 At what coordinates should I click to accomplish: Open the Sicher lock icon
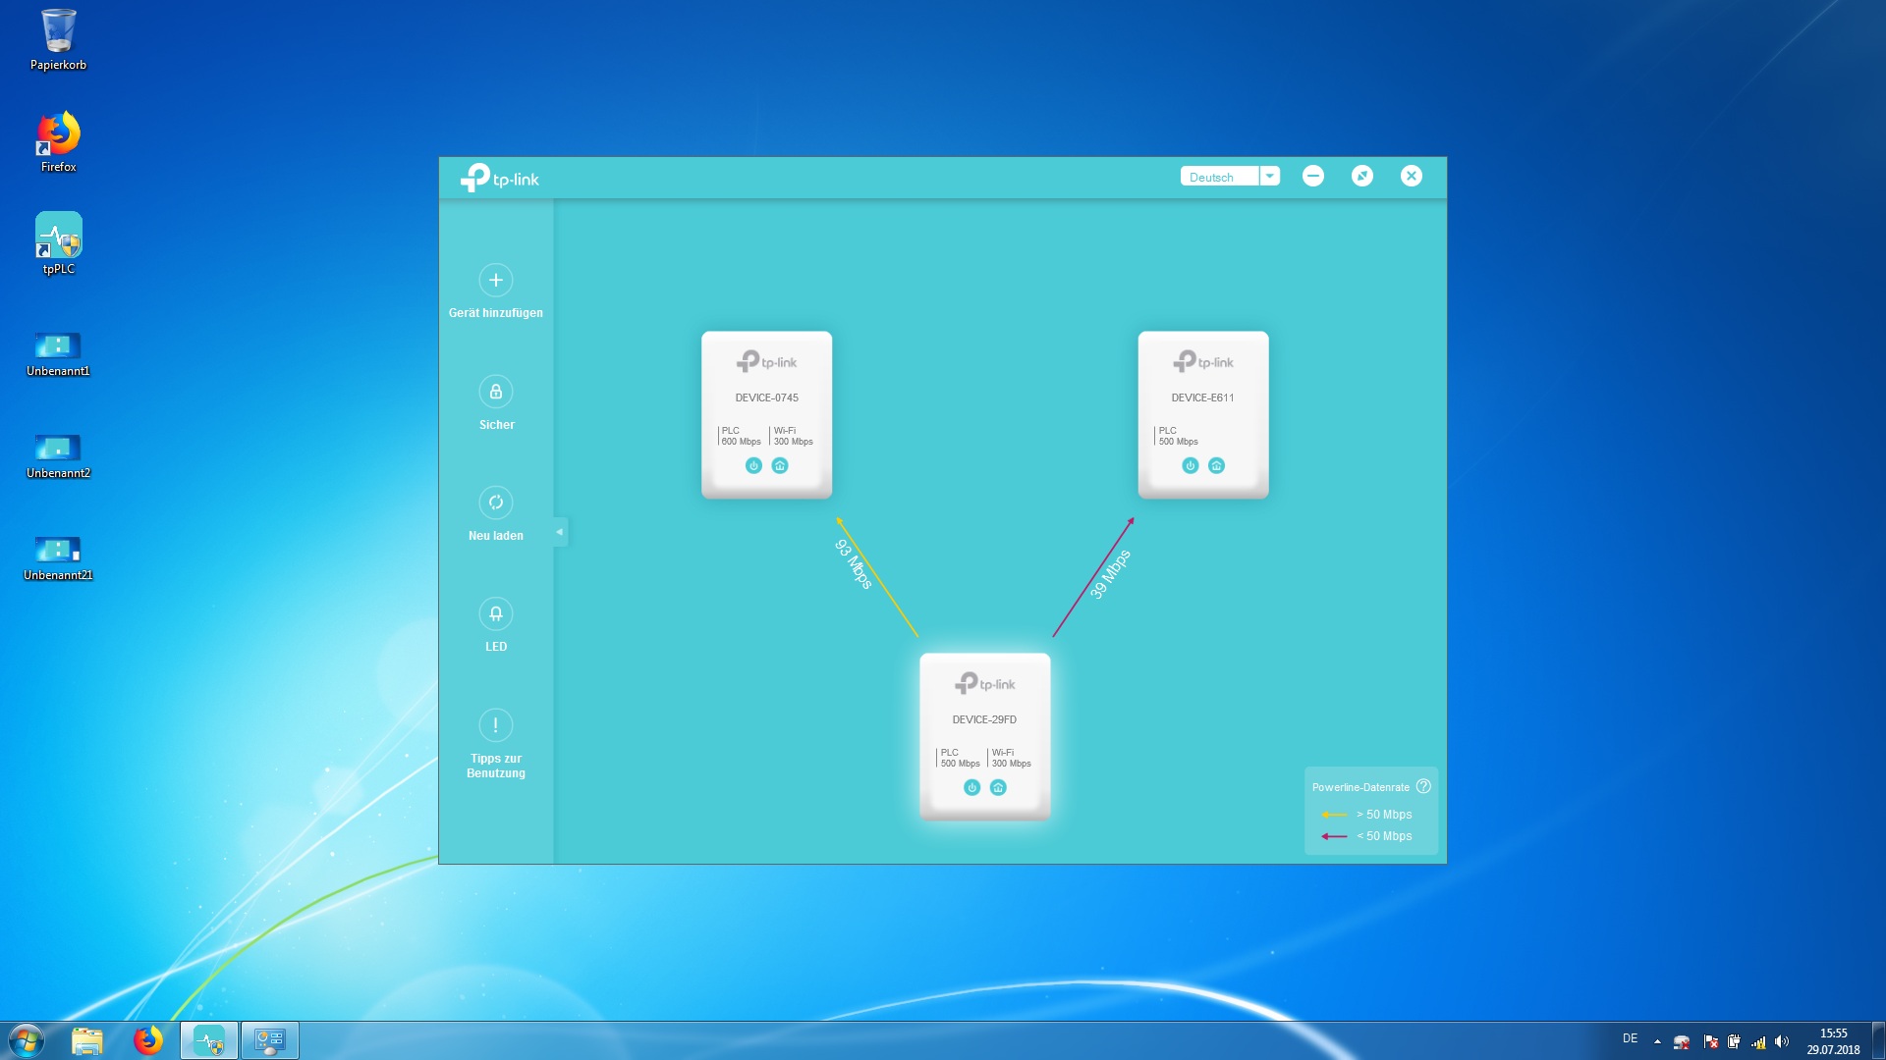pyautogui.click(x=495, y=392)
